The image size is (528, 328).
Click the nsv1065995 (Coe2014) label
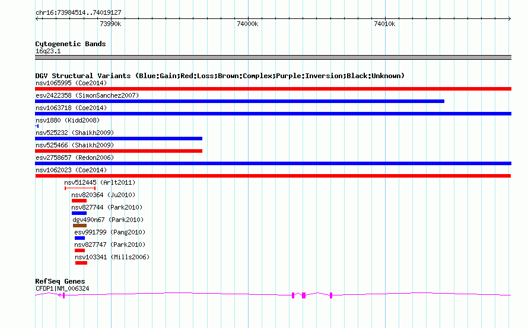coord(71,83)
